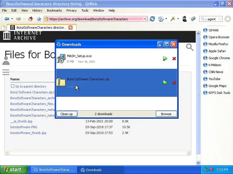Open the View menu
233x174 pixels.
tap(24, 10)
